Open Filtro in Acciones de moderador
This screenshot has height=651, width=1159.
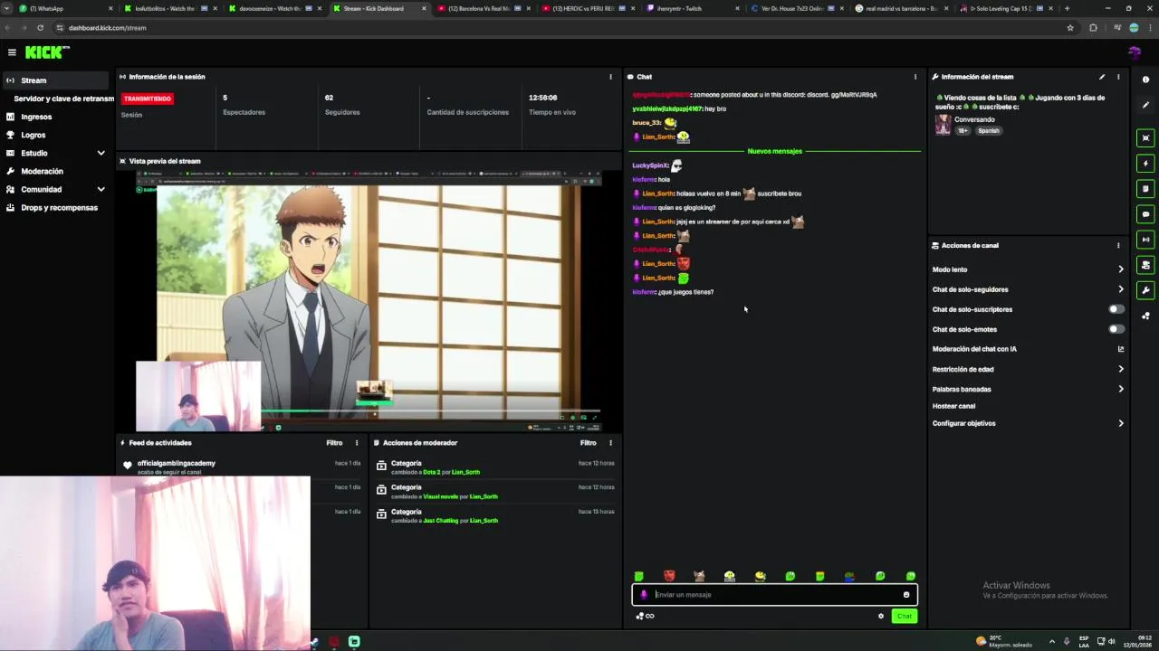click(x=589, y=443)
